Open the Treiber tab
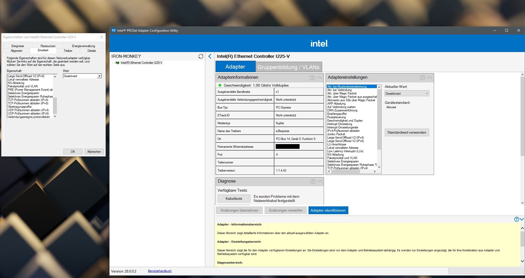This screenshot has width=525, height=278. click(x=68, y=51)
